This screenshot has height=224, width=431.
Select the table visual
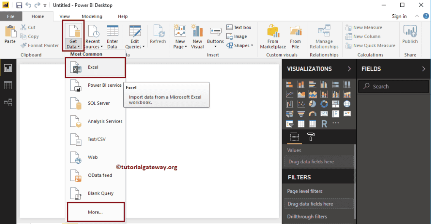(x=301, y=124)
